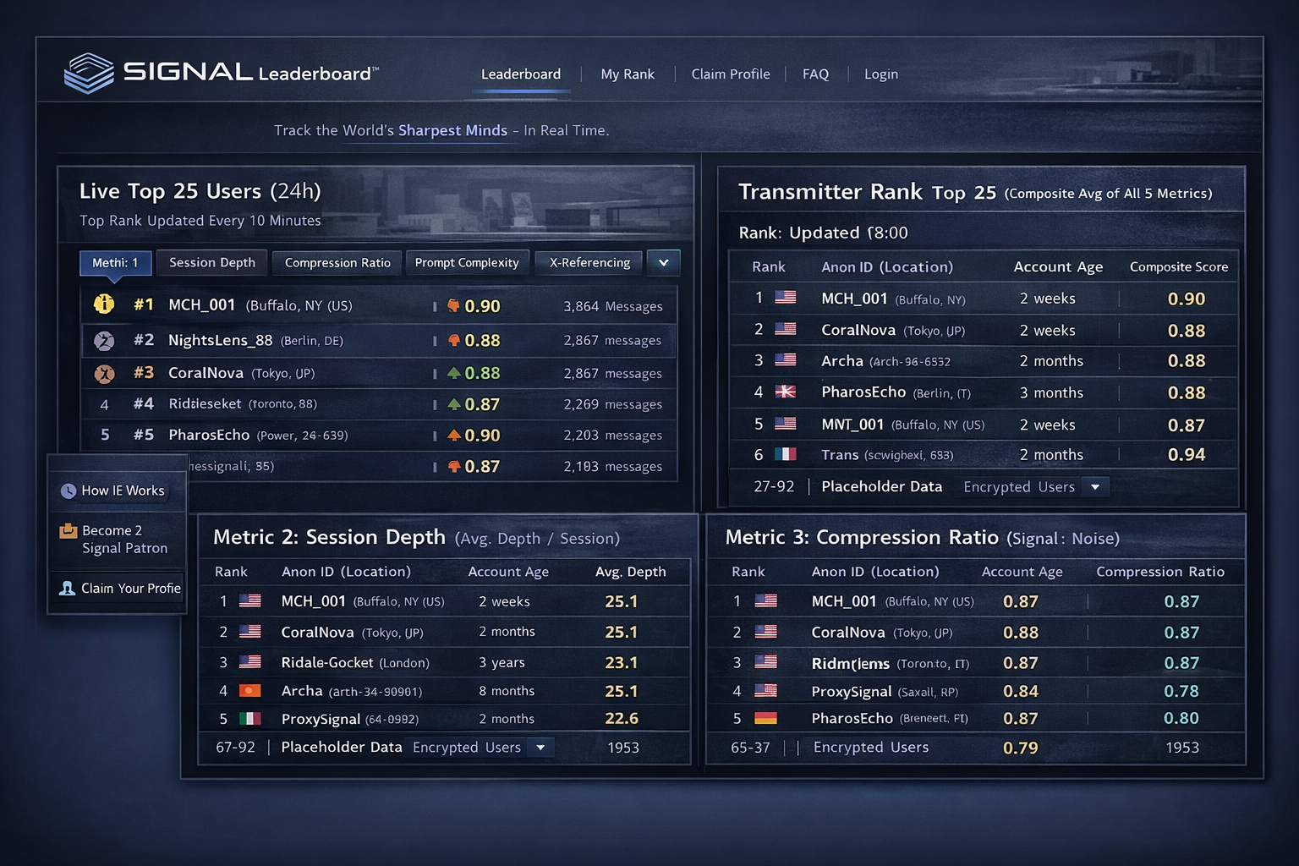The height and width of the screenshot is (866, 1299).
Task: Click the person icon next to Claim Your Profie
Action: click(x=67, y=588)
